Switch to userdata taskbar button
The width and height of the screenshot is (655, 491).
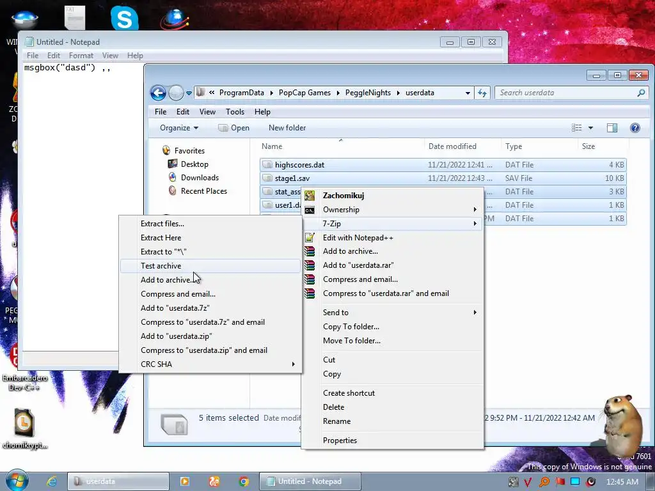point(118,481)
